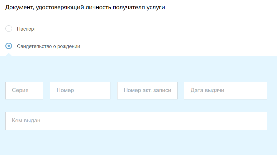Click the Кем выдан placeholder text
The height and width of the screenshot is (155, 280).
coord(26,121)
